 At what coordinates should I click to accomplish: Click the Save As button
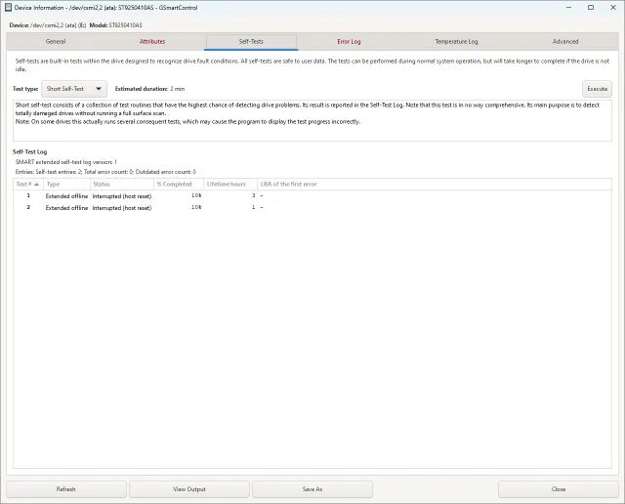[312, 489]
